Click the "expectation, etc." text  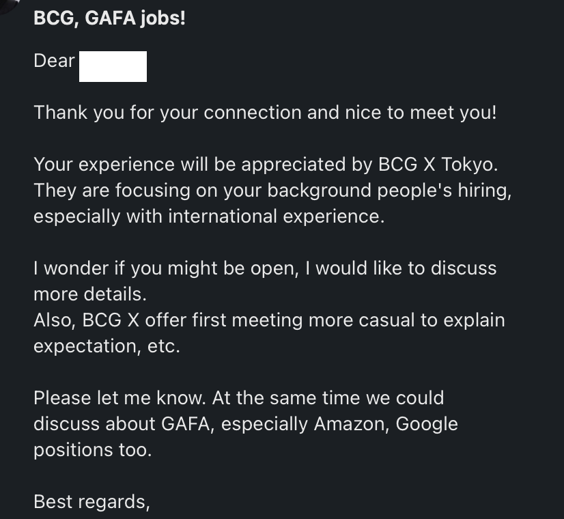[107, 346]
